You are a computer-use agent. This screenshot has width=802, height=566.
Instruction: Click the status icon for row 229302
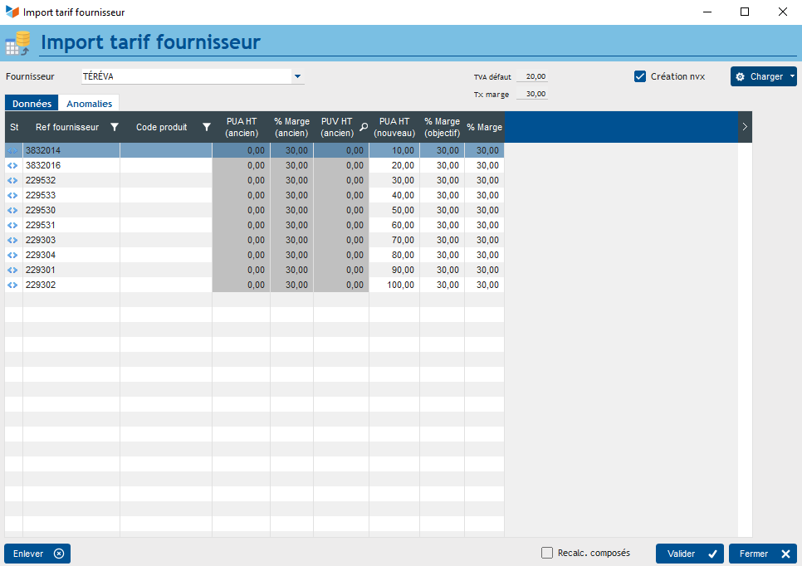13,285
